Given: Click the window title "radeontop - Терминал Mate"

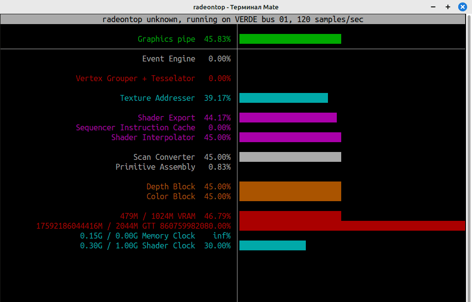Looking at the screenshot, I should pyautogui.click(x=236, y=7).
